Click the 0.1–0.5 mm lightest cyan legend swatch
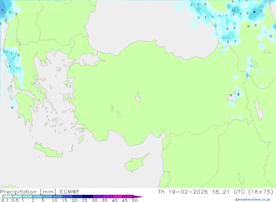The width and height of the screenshot is (276, 202). pyautogui.click(x=7, y=196)
